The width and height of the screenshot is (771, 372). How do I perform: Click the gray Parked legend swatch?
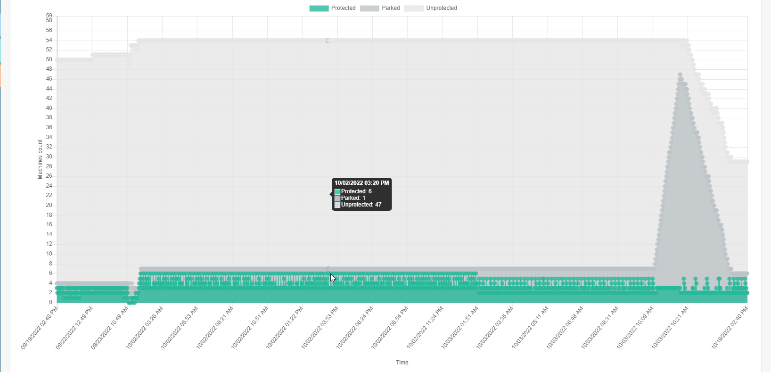click(x=369, y=8)
